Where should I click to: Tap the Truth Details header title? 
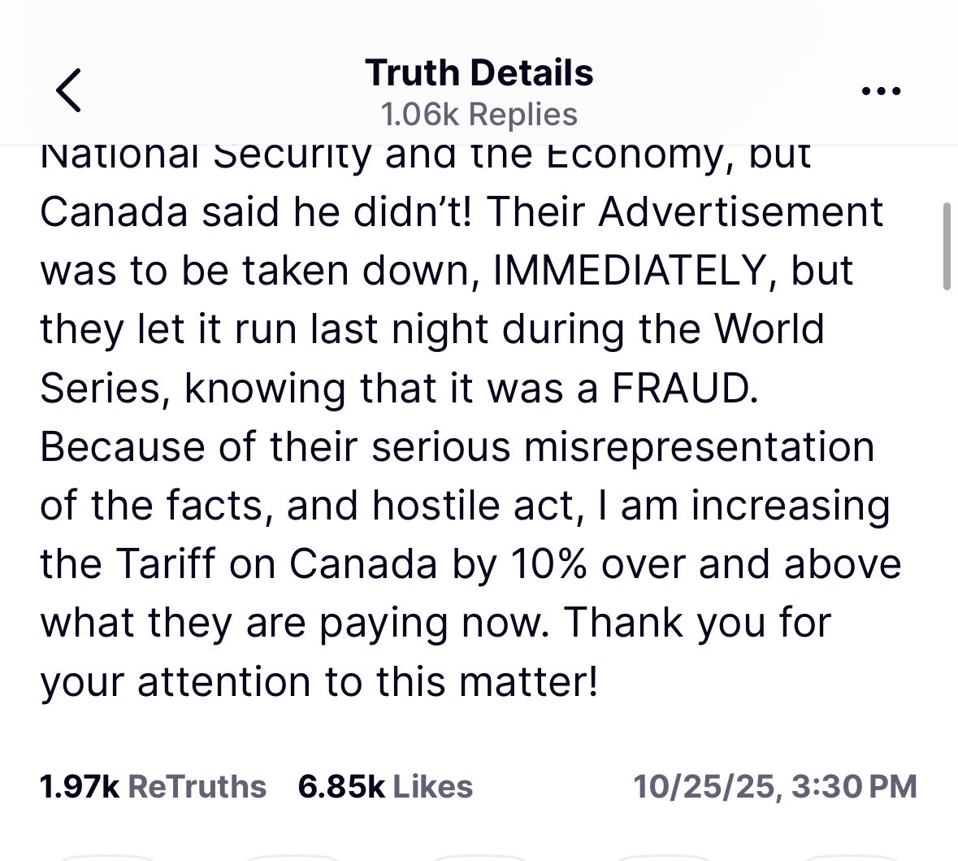pos(479,73)
